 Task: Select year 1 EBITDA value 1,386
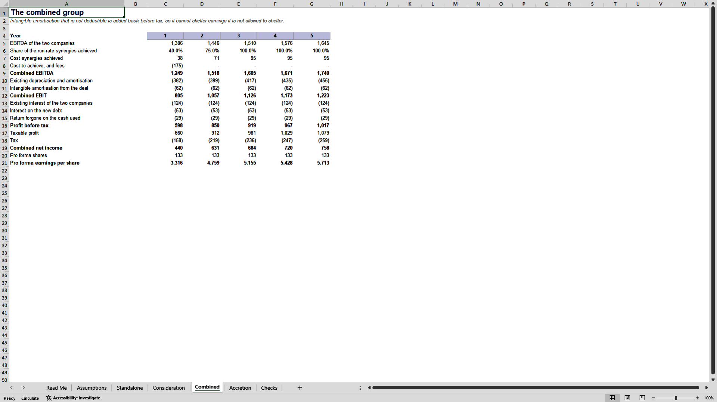pyautogui.click(x=165, y=43)
